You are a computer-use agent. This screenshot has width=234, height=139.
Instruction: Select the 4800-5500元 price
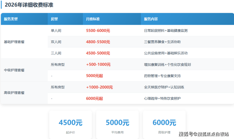tap(98, 42)
